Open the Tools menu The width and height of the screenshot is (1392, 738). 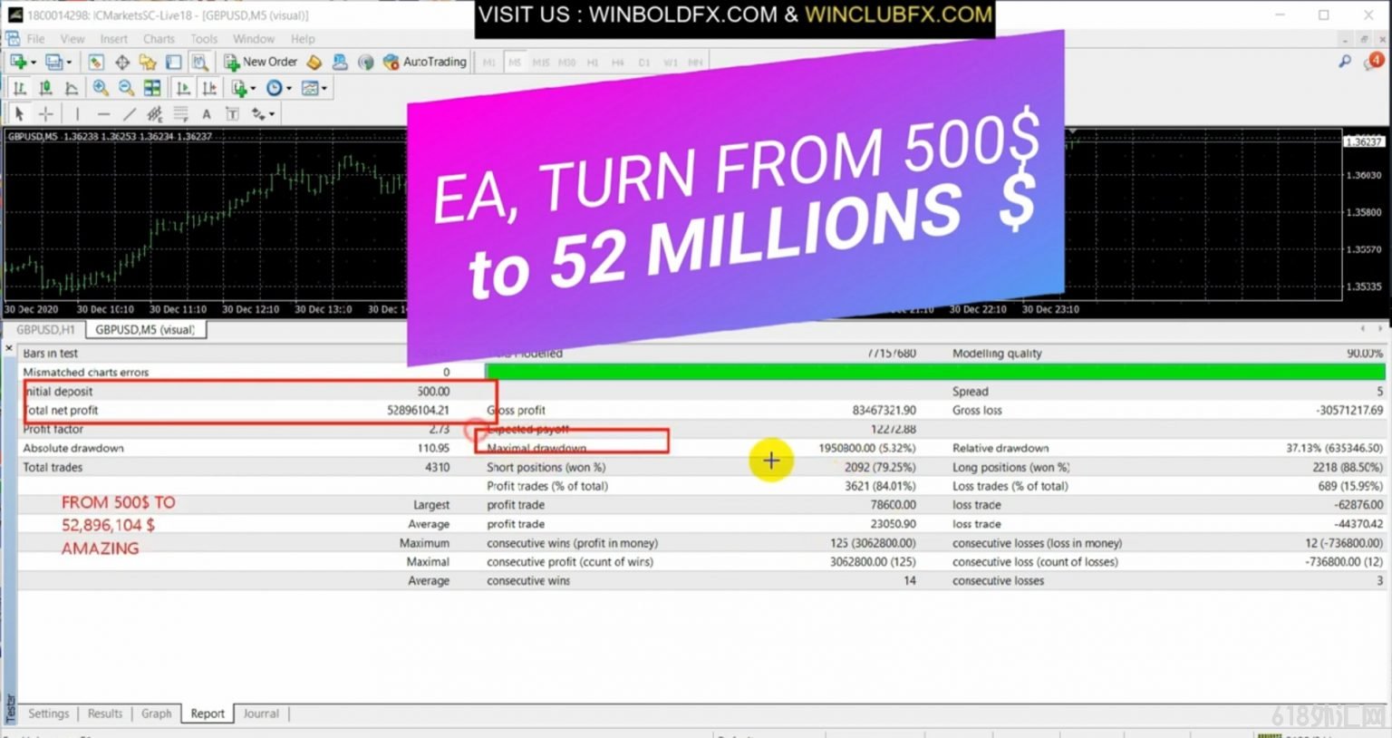pyautogui.click(x=204, y=39)
